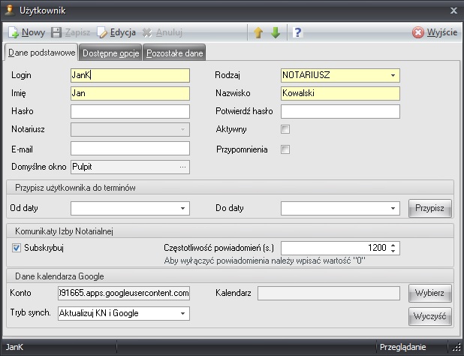The height and width of the screenshot is (356, 464).
Task: Uncheck the Subskrybuj checkbox
Action: click(17, 248)
